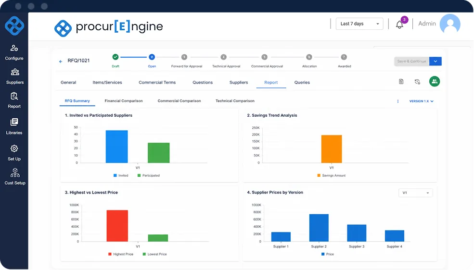474x270 pixels.
Task: Open the V1 version dropdown in chart 4
Action: 415,193
